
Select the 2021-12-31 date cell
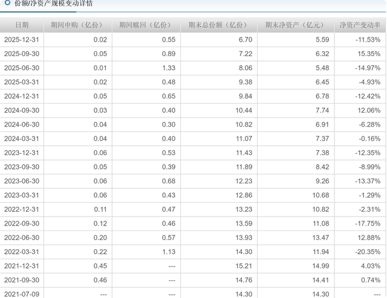point(22,266)
